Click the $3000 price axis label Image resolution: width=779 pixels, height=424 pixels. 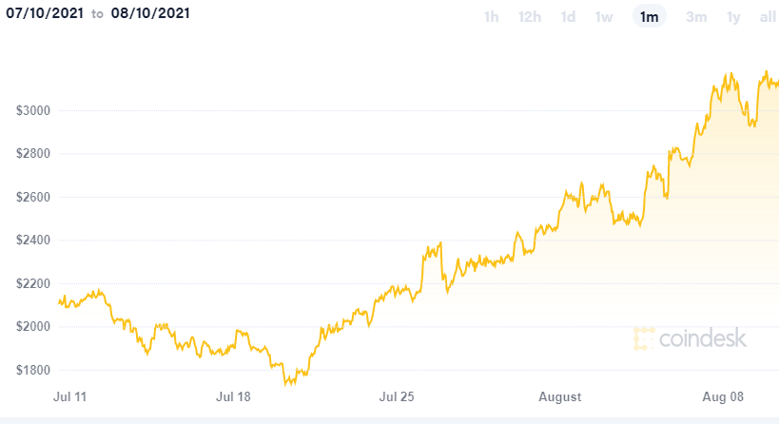[x=33, y=111]
